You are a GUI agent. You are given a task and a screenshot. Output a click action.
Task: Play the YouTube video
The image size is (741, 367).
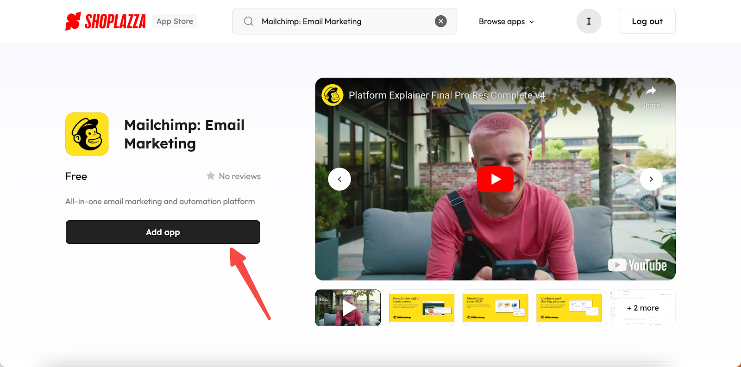coord(496,179)
